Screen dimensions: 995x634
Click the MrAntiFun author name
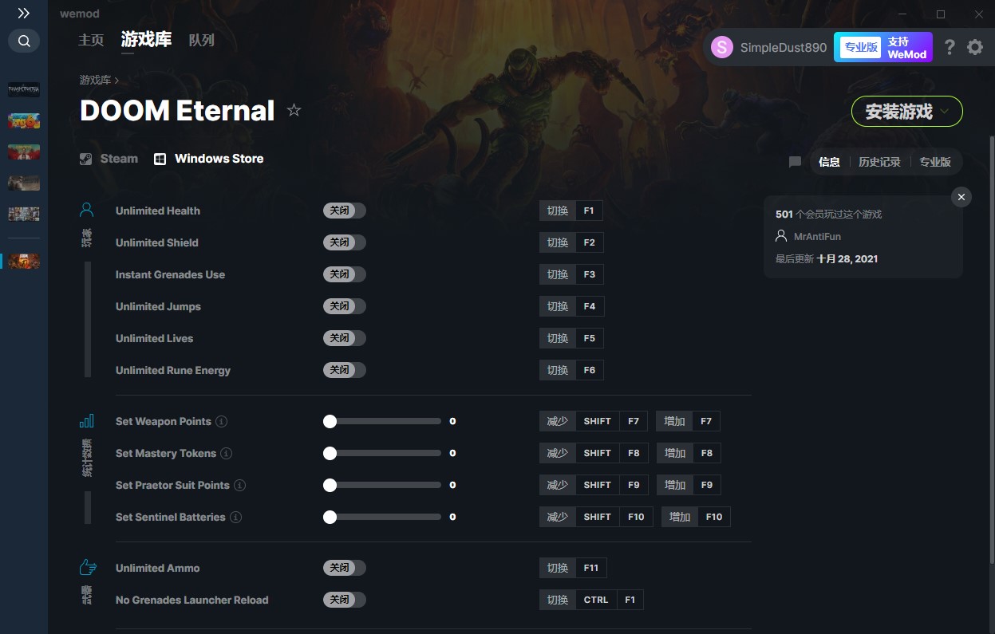(817, 237)
